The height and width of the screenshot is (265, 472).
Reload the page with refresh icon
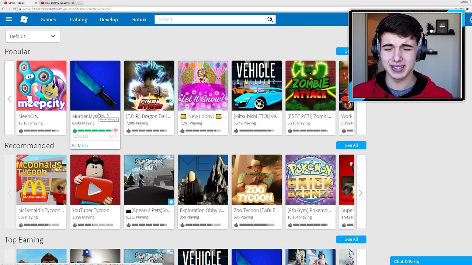pos(14,9)
